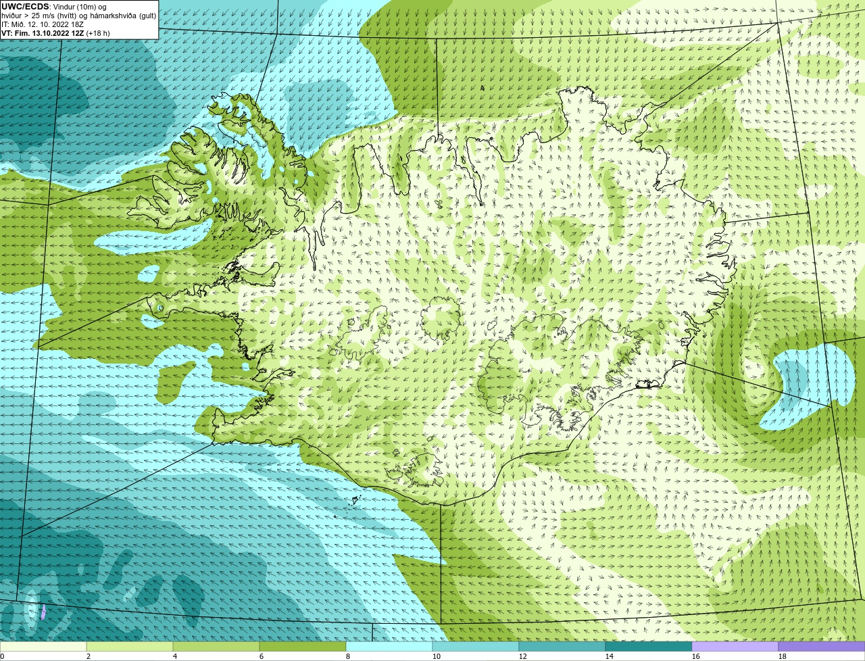Click the teal 12–14 legend swatch

tap(562, 647)
